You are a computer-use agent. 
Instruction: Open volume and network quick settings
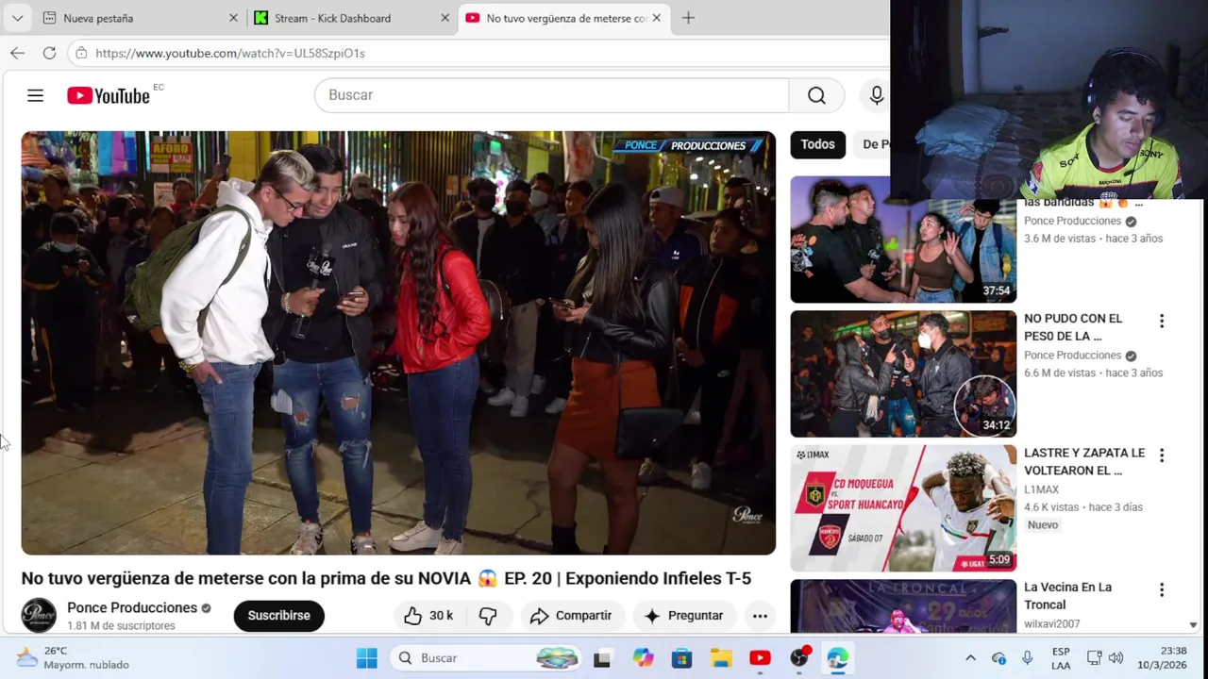pos(1105,658)
